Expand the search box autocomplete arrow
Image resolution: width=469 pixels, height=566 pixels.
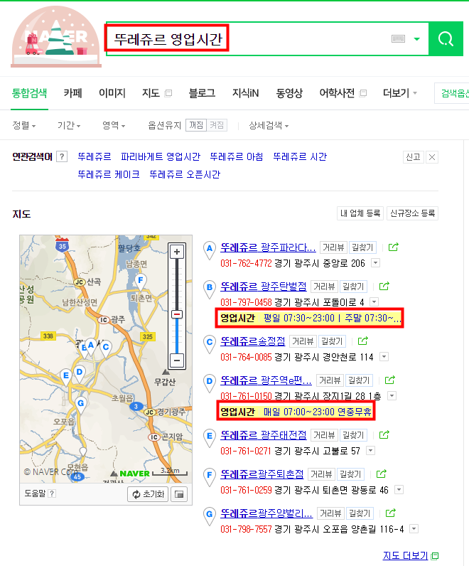click(x=416, y=38)
